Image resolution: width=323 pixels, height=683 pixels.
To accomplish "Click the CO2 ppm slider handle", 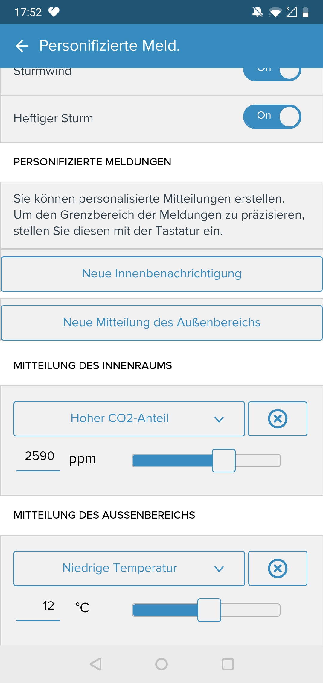I will tap(224, 460).
